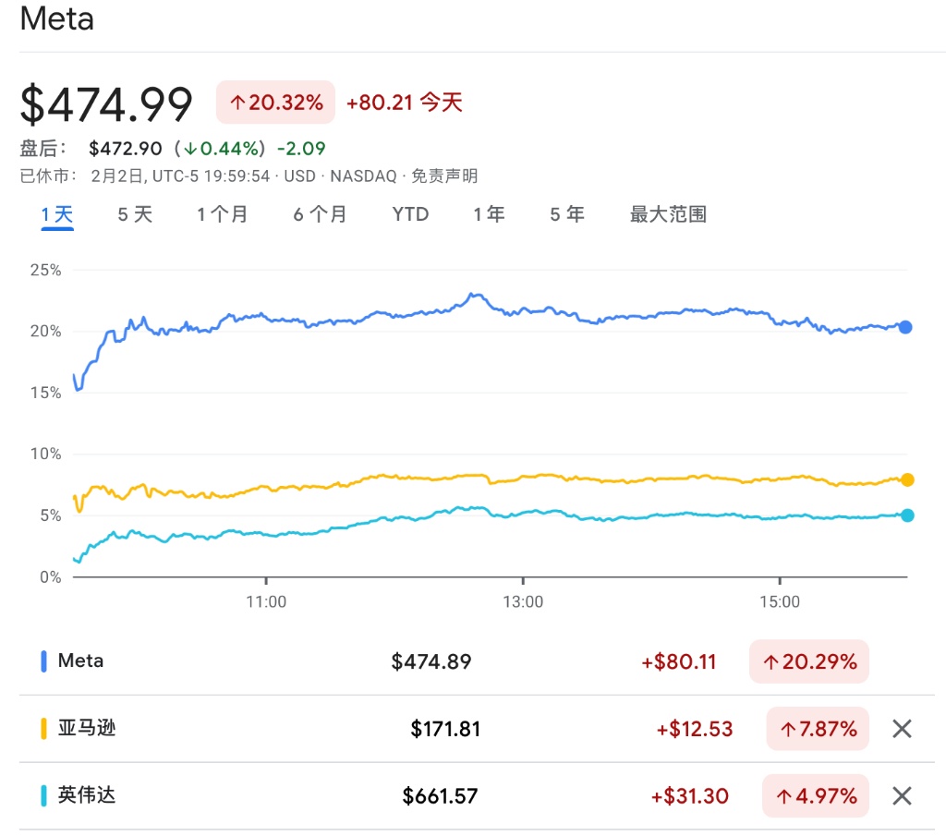Click the blue endpoint dot on Meta line
This screenshot has height=836, width=946.
(905, 327)
